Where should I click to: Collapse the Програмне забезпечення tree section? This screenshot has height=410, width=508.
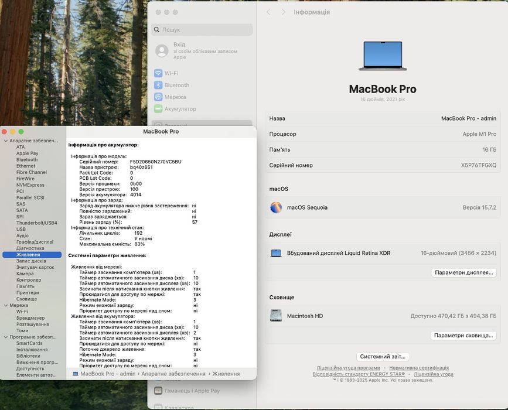pos(6,337)
